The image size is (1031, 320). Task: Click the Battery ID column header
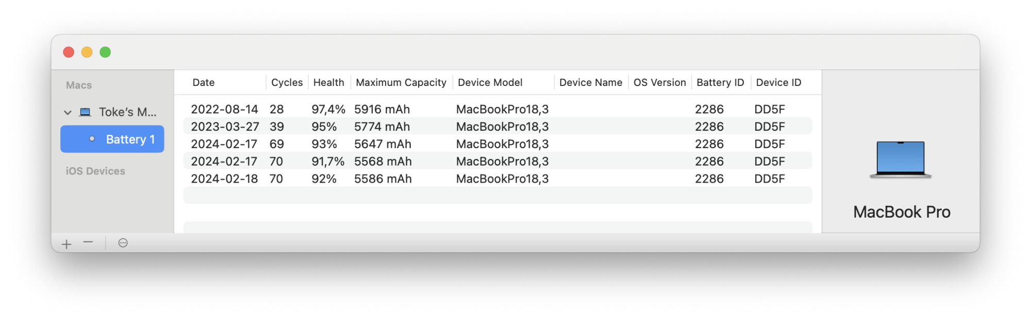(x=720, y=82)
